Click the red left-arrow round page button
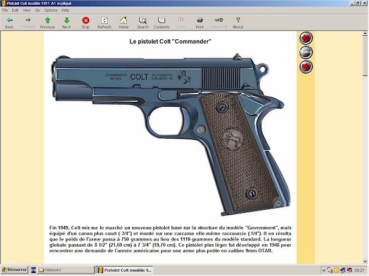369x276 pixels. pos(306,38)
